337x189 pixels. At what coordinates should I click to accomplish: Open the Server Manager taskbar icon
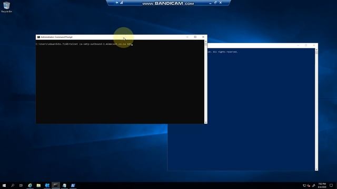(64, 185)
